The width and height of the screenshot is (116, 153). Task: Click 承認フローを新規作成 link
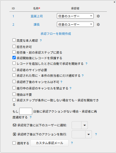[56, 34]
